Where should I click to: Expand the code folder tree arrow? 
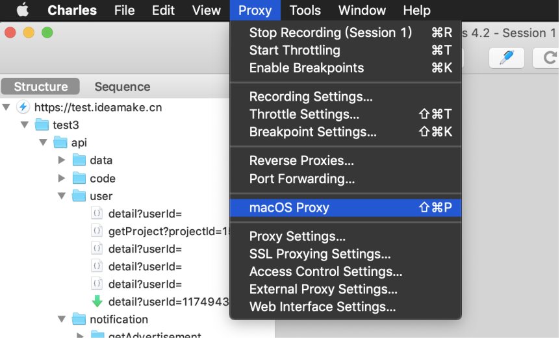pyautogui.click(x=62, y=178)
